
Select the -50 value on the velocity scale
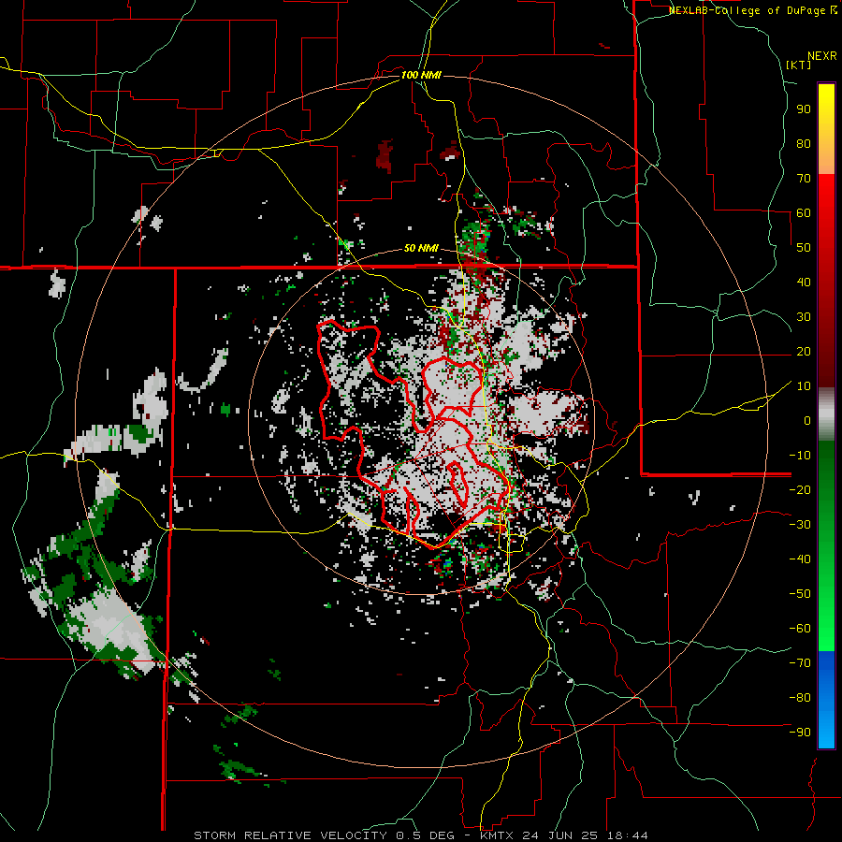coord(800,594)
